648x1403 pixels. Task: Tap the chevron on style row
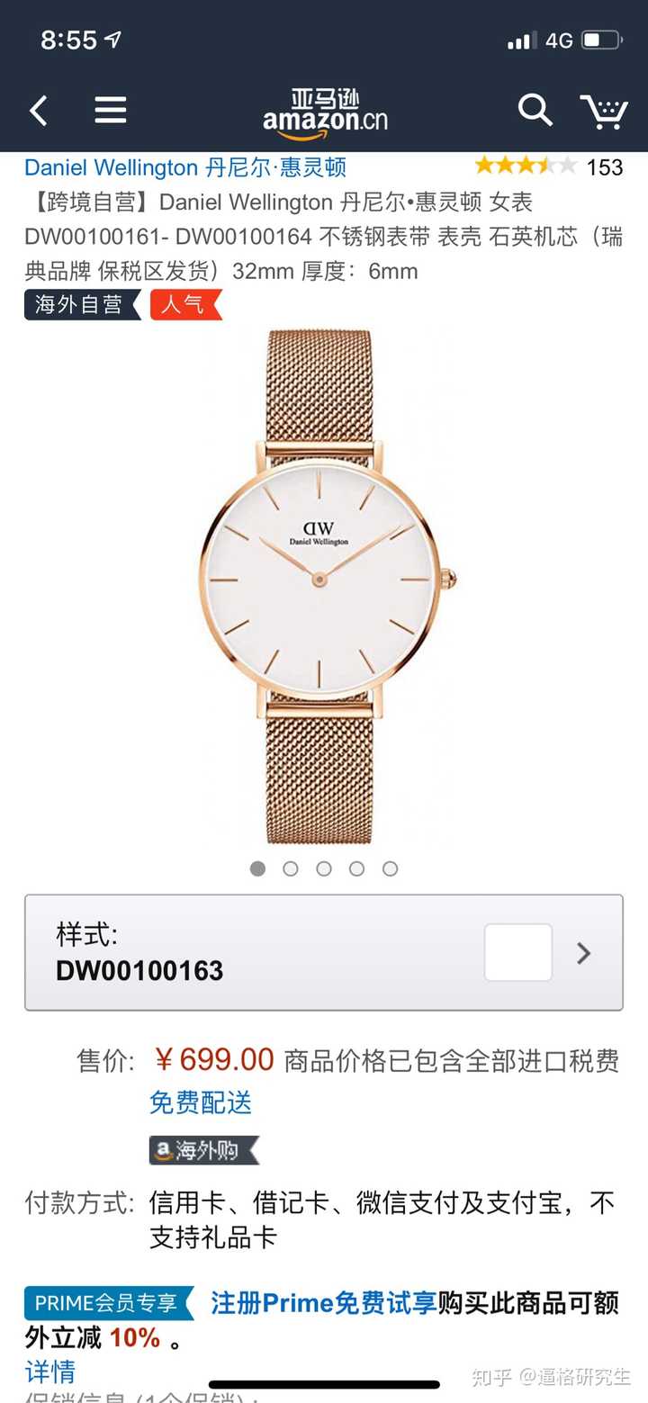(x=583, y=953)
